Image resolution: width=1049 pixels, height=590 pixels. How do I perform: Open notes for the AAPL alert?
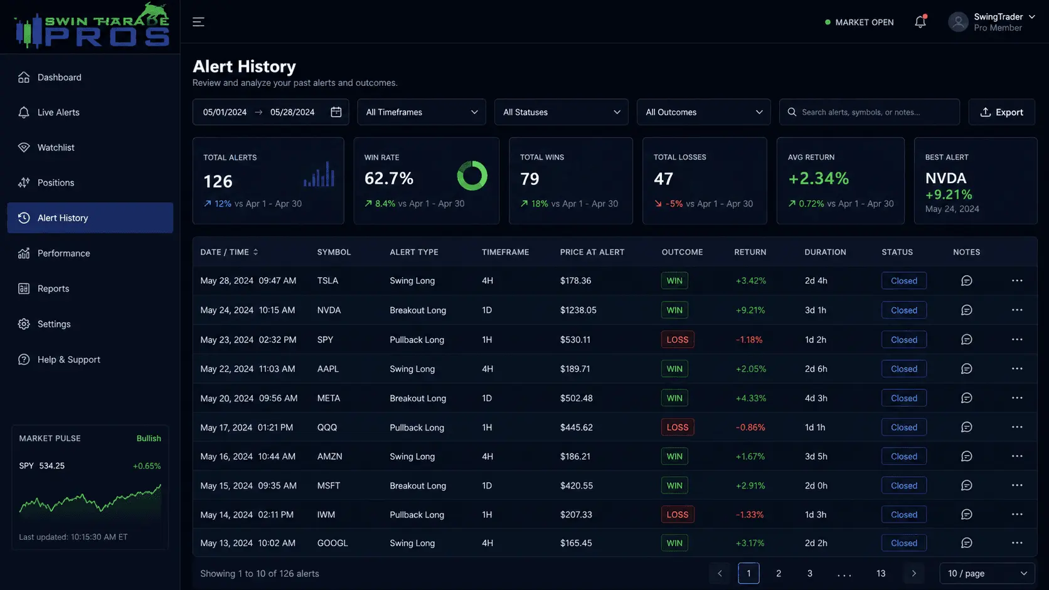coord(966,369)
